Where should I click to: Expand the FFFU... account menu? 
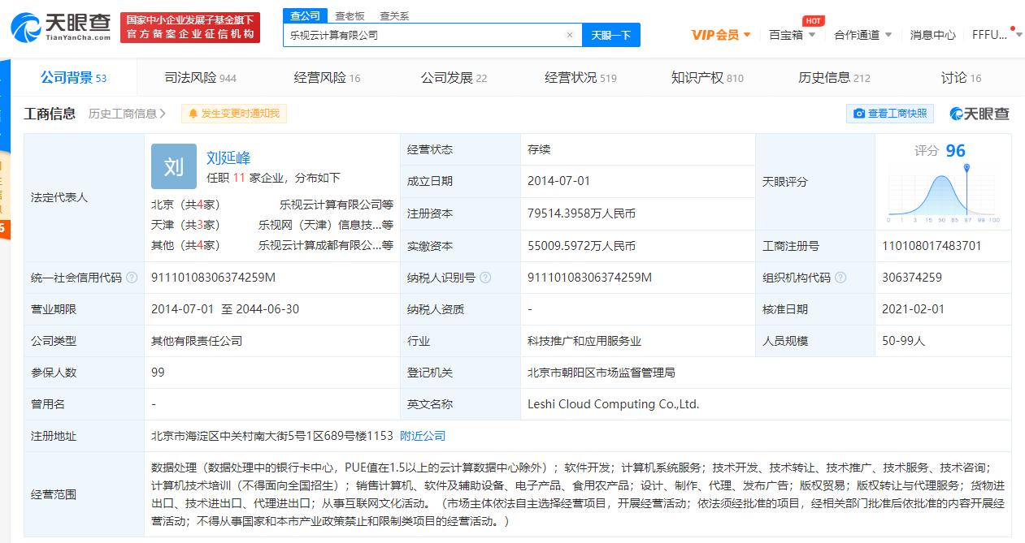point(997,35)
